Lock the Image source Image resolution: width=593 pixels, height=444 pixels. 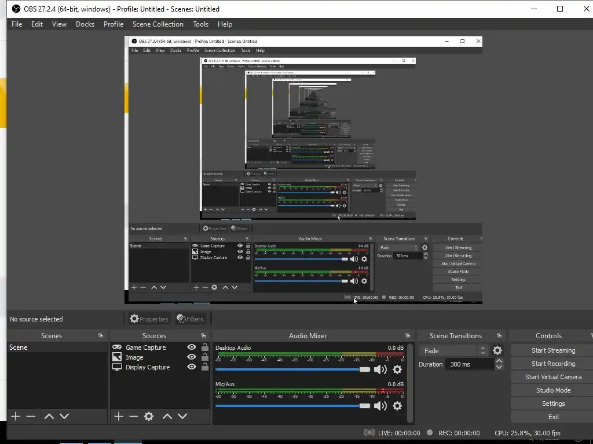click(x=204, y=357)
